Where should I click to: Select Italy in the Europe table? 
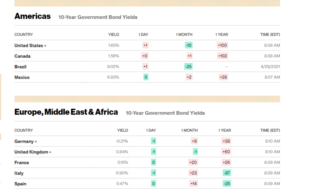click(19, 173)
